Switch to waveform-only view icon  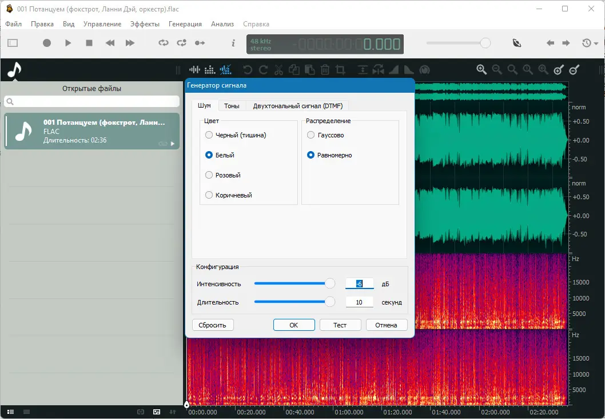[x=195, y=70]
